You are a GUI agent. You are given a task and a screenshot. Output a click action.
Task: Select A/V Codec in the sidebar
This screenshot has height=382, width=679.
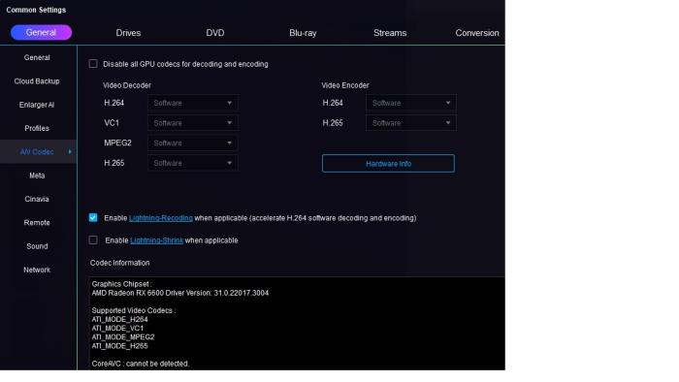(x=37, y=152)
